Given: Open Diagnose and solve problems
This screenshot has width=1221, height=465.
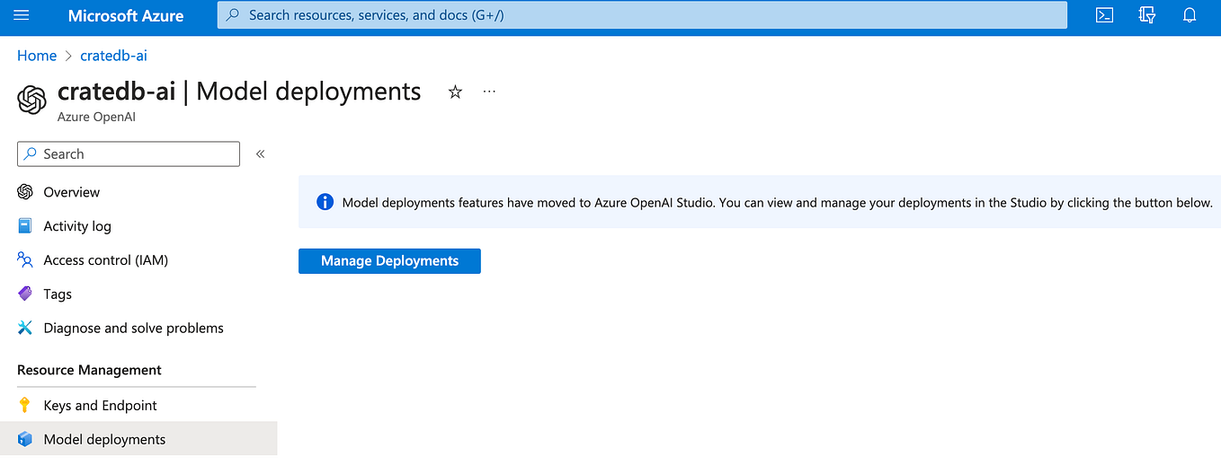Looking at the screenshot, I should click(x=133, y=329).
